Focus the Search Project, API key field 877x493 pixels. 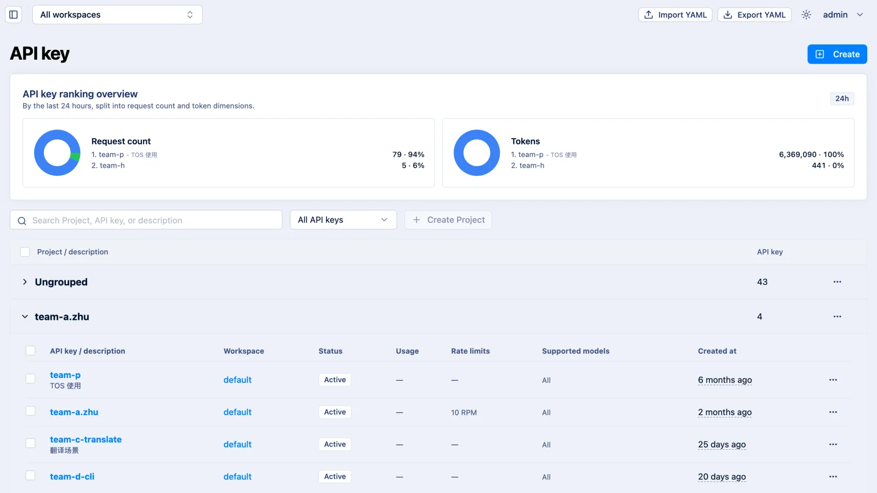tap(146, 220)
